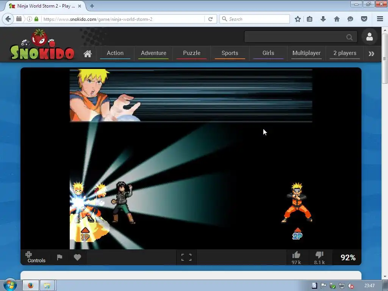Open the 2 players category
Viewport: 388px width, 291px height.
pos(345,53)
